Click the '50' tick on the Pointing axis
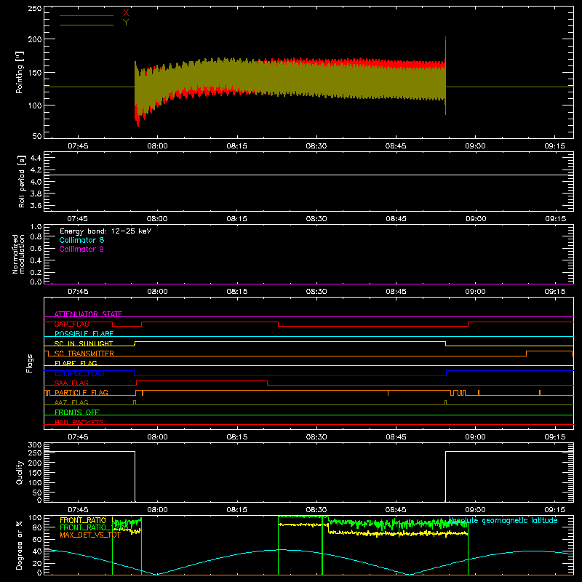The image size is (582, 582). click(37, 136)
